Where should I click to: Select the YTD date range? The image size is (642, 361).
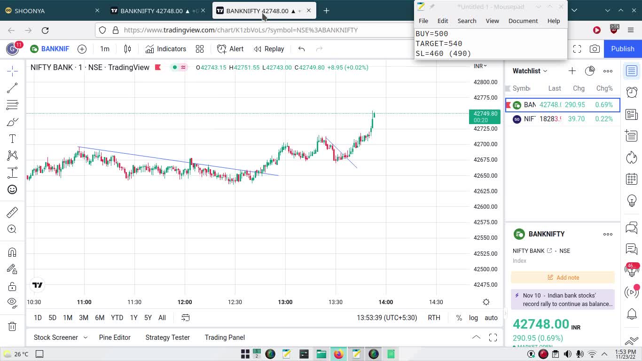pos(117,318)
